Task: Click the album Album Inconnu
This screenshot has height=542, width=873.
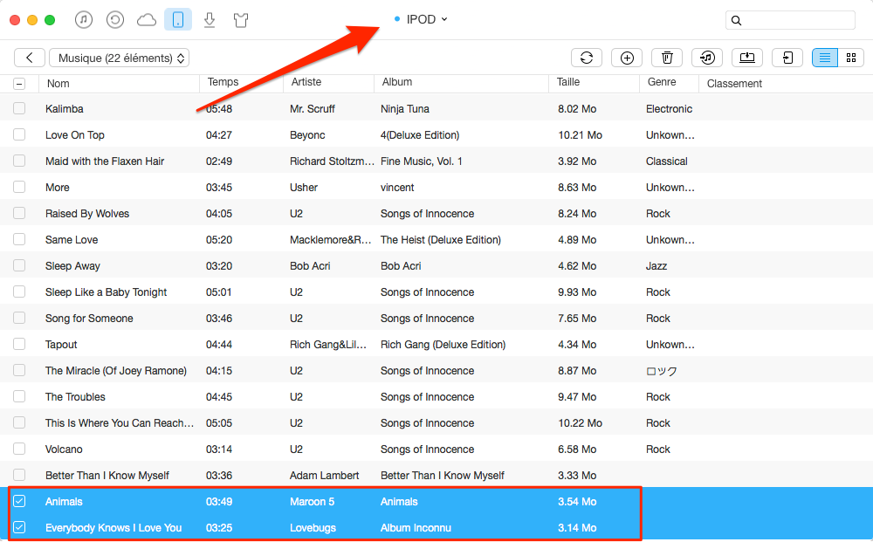Action: [x=416, y=527]
